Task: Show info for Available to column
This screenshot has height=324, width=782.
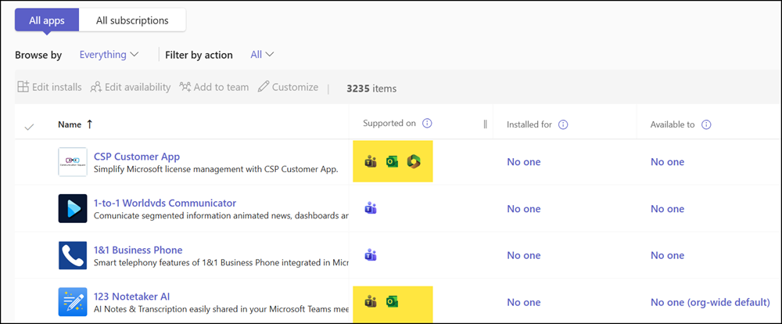Action: pos(706,124)
